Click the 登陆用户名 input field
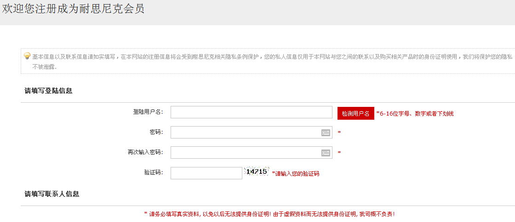515x222 pixels. point(251,112)
